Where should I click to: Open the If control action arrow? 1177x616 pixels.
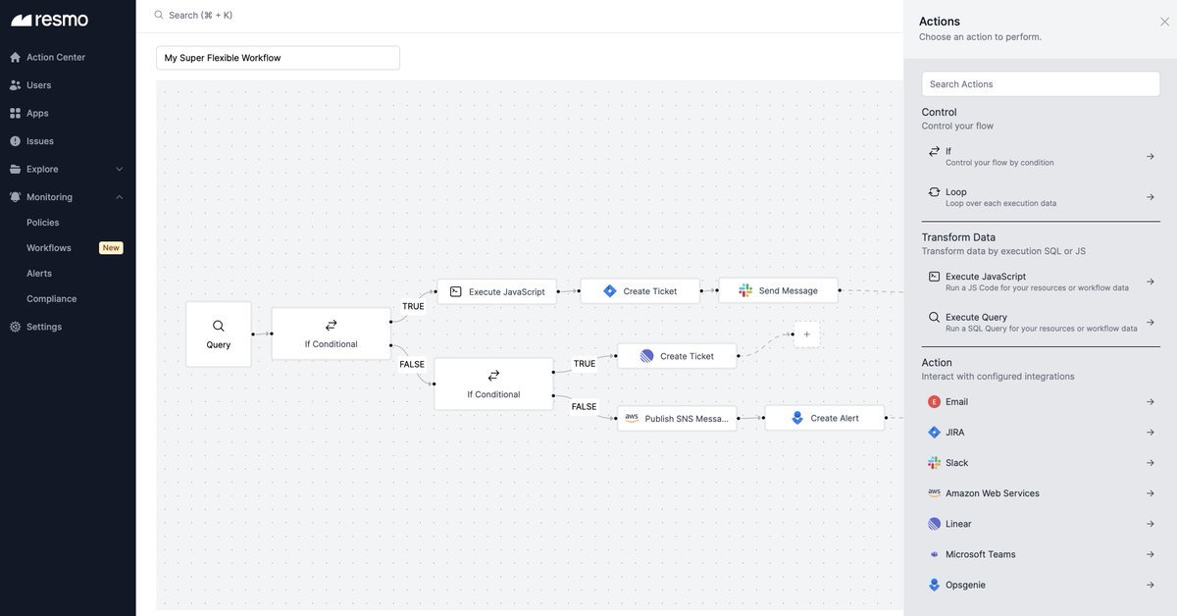tap(1151, 157)
